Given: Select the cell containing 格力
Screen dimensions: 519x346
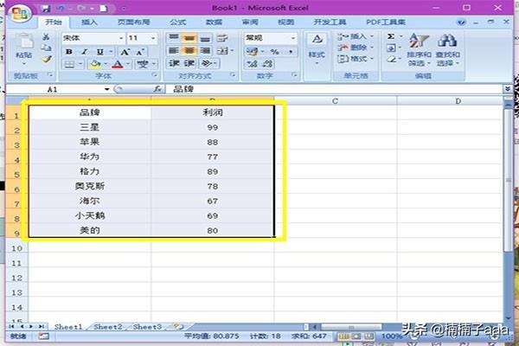Looking at the screenshot, I should pyautogui.click(x=90, y=171).
